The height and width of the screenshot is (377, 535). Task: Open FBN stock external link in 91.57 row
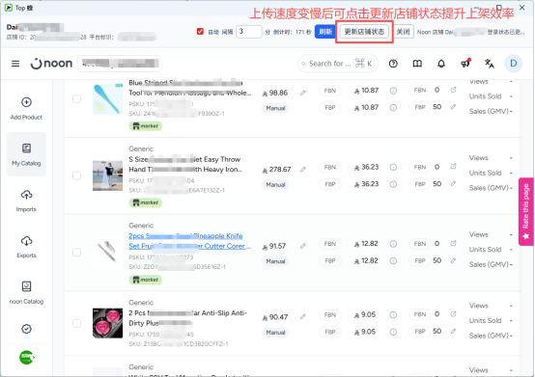coord(453,243)
